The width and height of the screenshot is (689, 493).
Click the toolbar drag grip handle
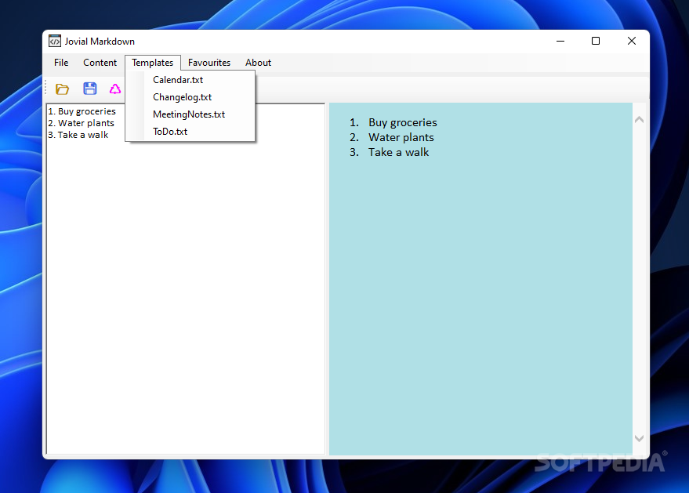(45, 89)
